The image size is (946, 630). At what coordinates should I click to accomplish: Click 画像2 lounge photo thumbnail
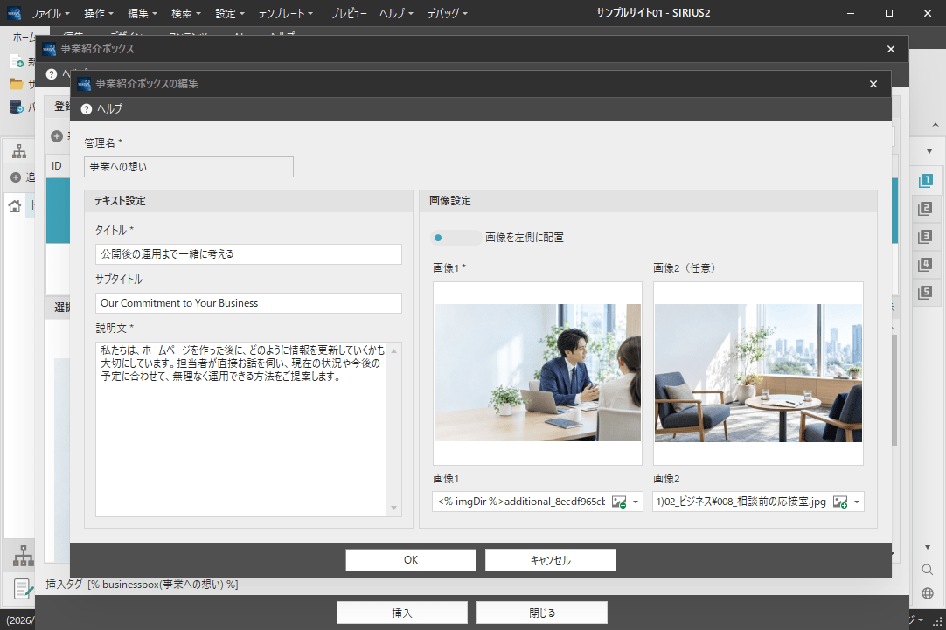[758, 372]
